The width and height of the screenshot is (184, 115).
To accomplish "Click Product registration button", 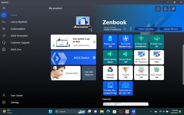I will pos(146,29).
